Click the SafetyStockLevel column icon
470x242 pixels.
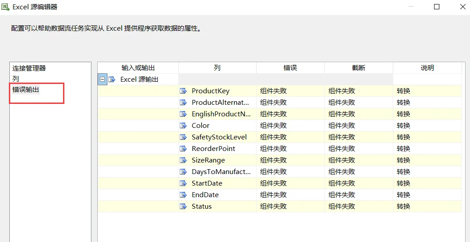(x=183, y=137)
